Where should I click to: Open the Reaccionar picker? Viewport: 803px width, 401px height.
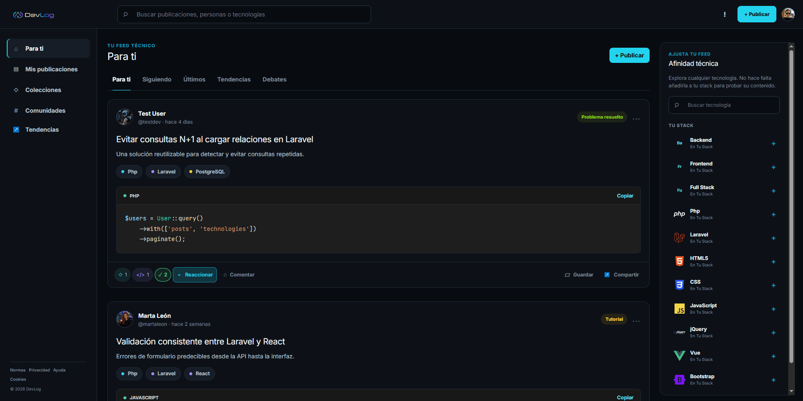(x=195, y=275)
